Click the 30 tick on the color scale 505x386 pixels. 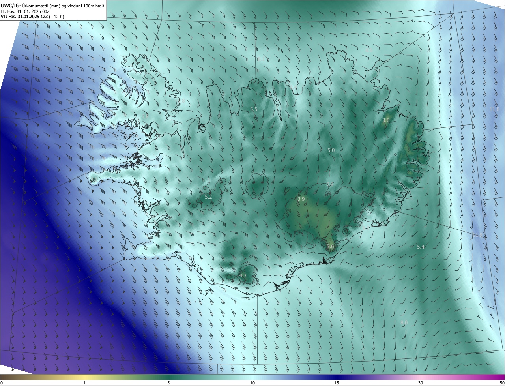click(421, 383)
